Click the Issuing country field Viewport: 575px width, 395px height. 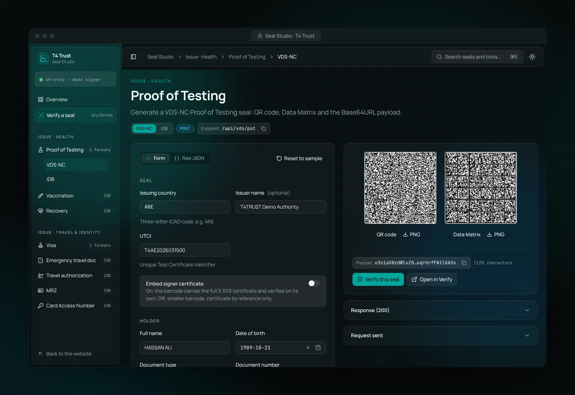tap(185, 207)
